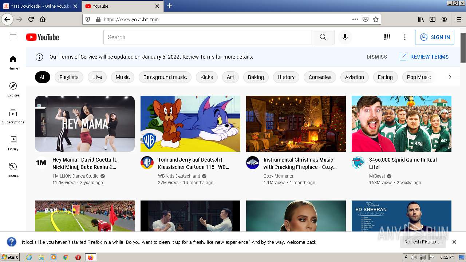Open Firefox Account icon
This screenshot has height=262, width=466.
point(444,19)
